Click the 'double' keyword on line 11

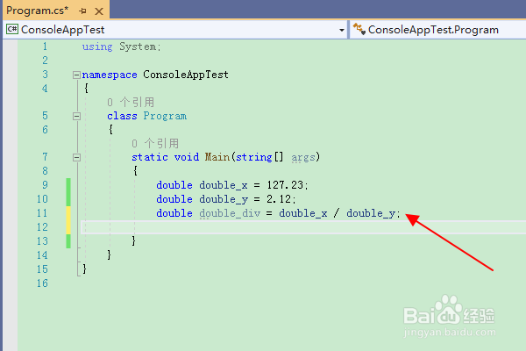(174, 213)
